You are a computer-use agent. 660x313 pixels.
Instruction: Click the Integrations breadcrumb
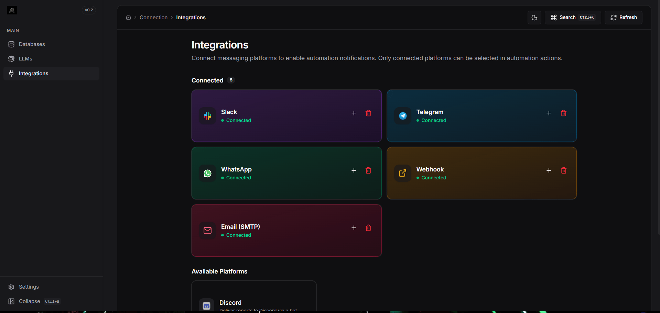coord(191,17)
